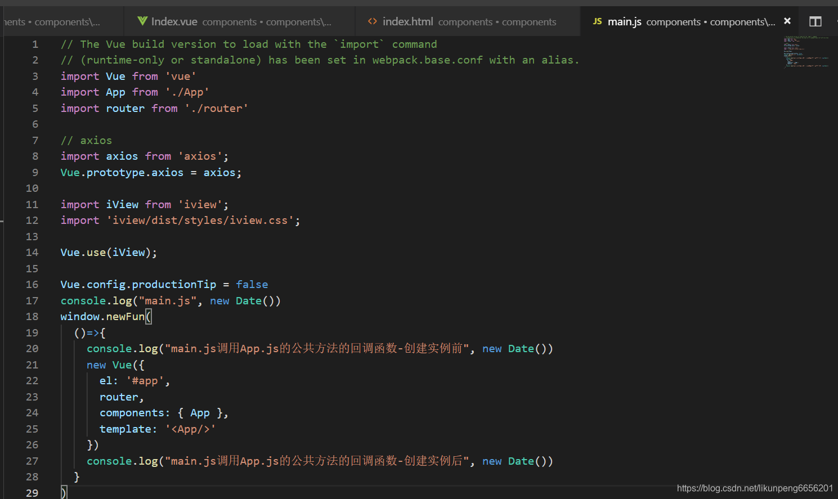Click 'Vue.config.productionTip' text
Image resolution: width=838 pixels, height=499 pixels.
(x=138, y=285)
